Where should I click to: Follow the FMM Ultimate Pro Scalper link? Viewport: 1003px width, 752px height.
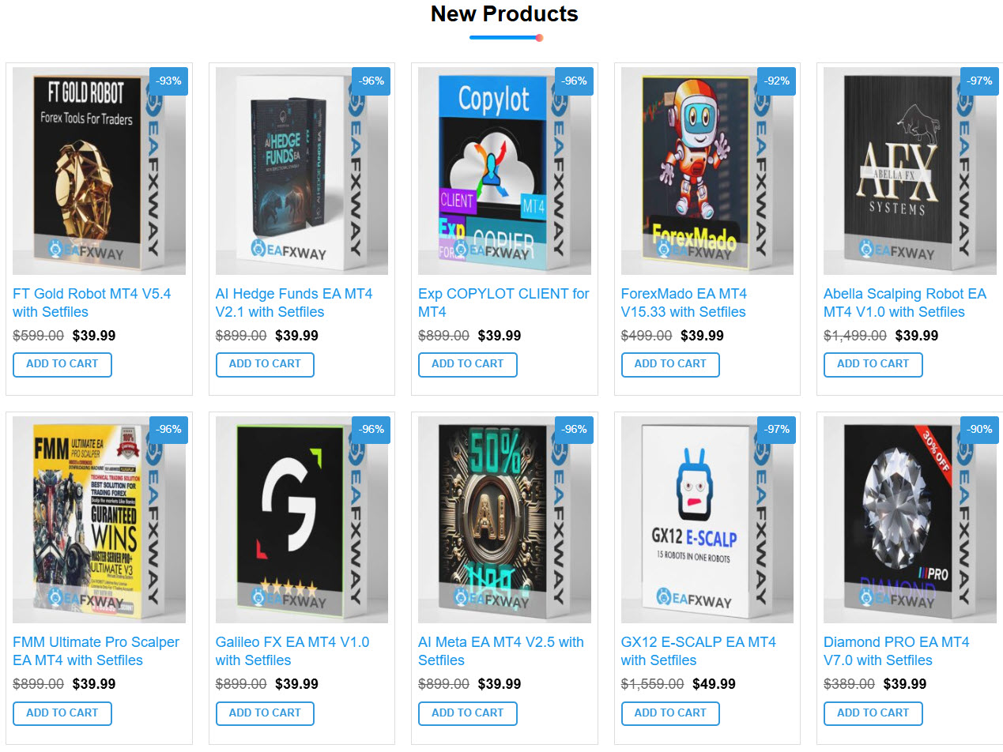click(x=96, y=651)
